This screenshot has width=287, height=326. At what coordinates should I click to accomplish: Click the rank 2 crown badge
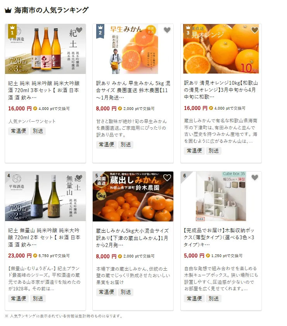pos(100,31)
